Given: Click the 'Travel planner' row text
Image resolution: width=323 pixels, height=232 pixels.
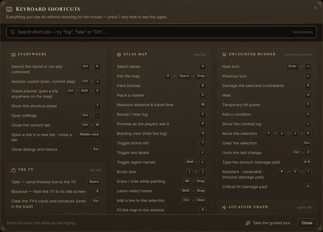Looking at the screenshot, I should (35, 94).
